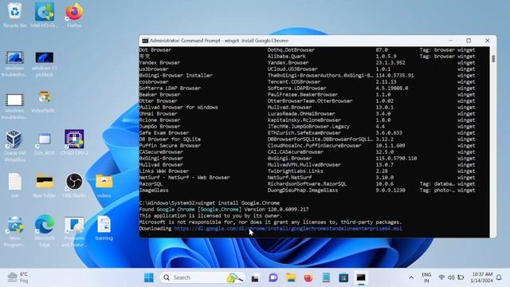Screen dimensions: 510x287
Task: Open the clock and date 10:37 AM
Action: (x=481, y=277)
